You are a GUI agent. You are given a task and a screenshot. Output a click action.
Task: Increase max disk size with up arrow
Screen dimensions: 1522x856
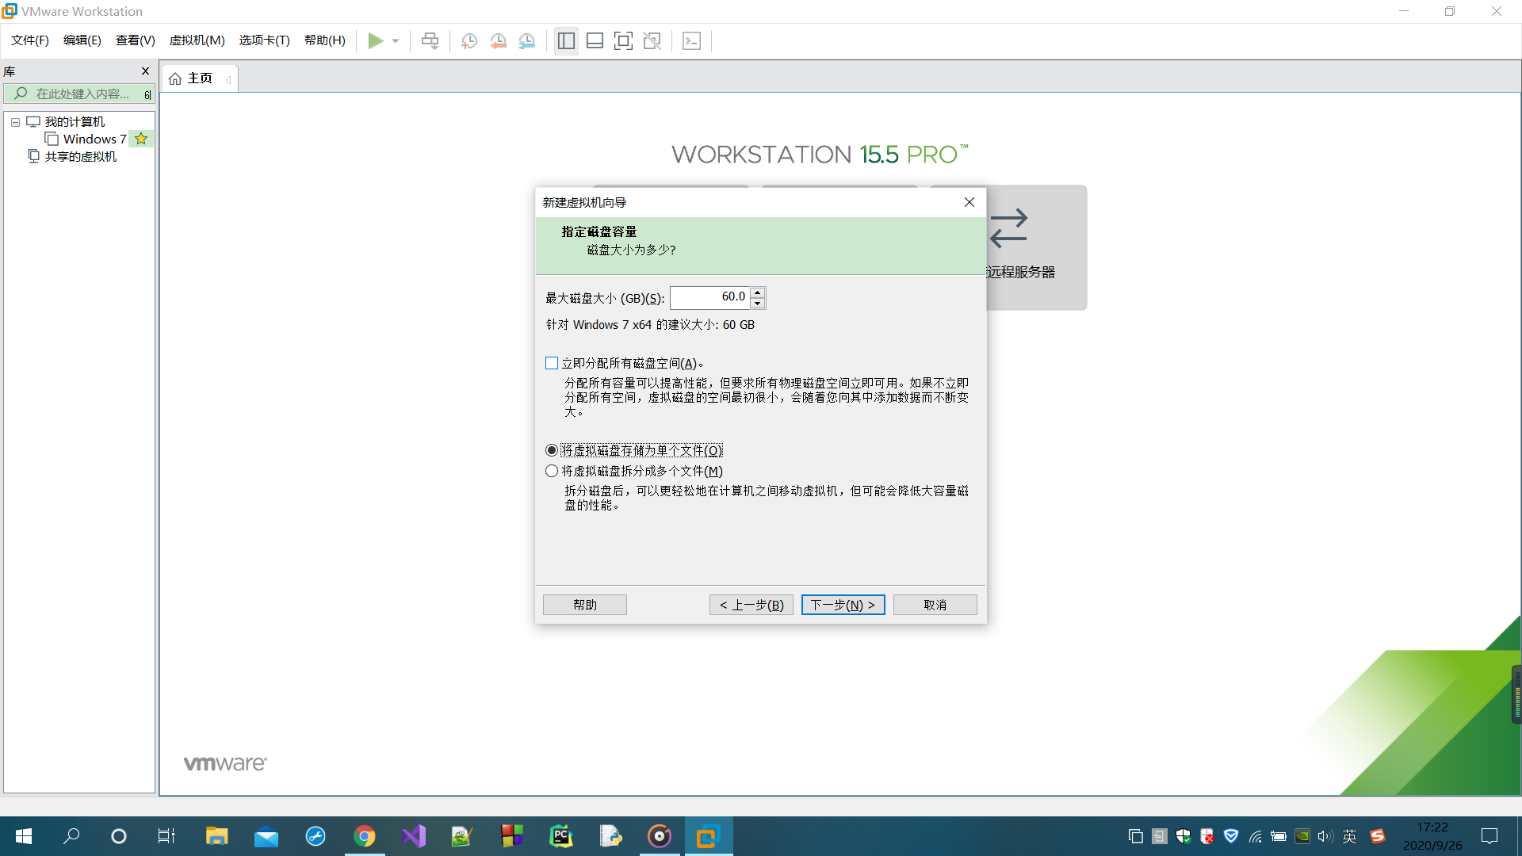coord(758,292)
